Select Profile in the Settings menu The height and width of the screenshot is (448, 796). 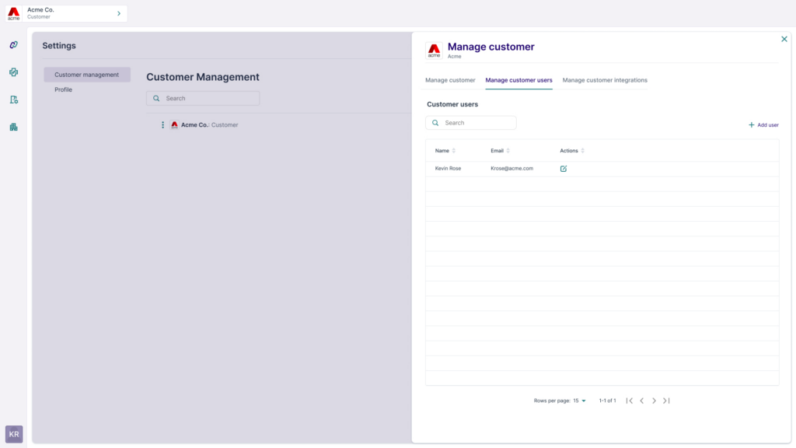[x=63, y=90]
